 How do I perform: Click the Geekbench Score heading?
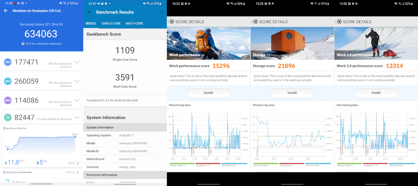tap(103, 34)
